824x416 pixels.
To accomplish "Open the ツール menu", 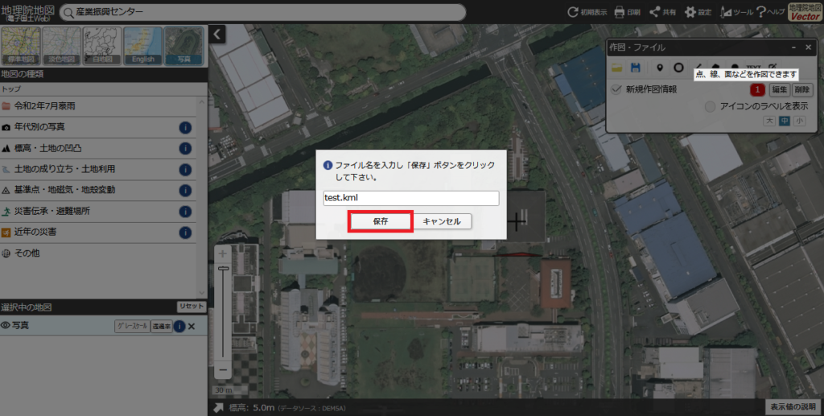I will pyautogui.click(x=736, y=11).
